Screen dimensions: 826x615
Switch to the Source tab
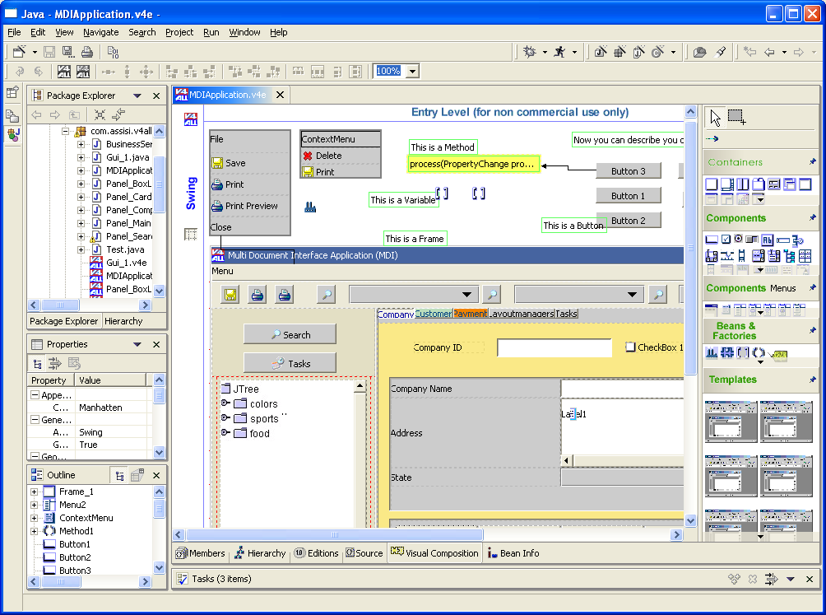tap(364, 553)
